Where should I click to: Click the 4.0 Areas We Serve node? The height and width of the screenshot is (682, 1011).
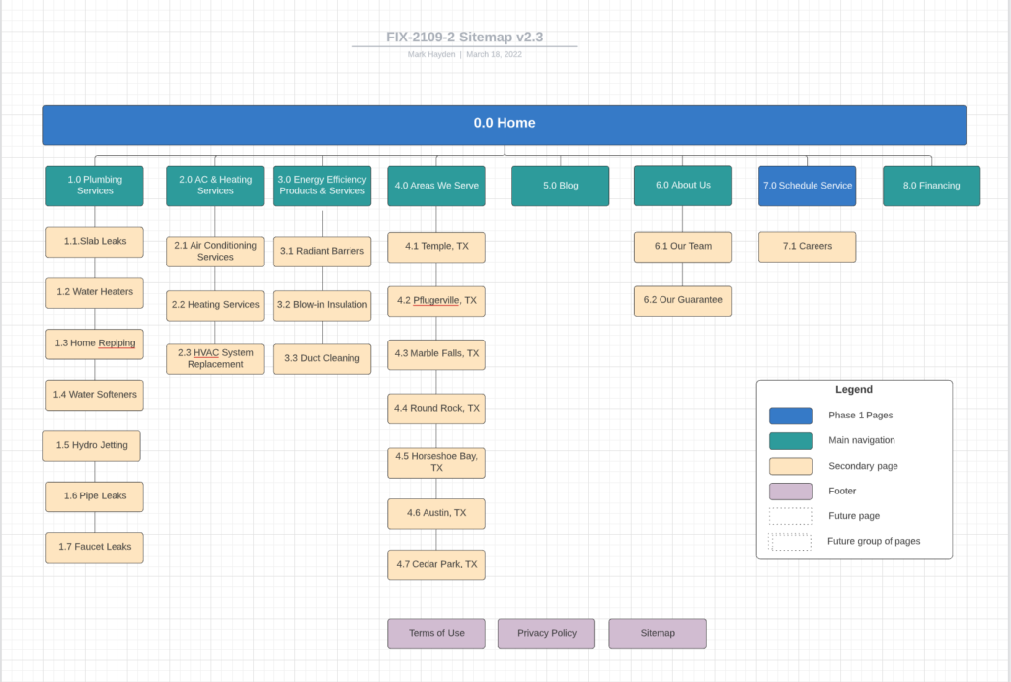[436, 186]
